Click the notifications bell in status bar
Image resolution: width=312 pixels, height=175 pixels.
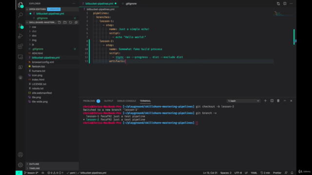(x=292, y=173)
